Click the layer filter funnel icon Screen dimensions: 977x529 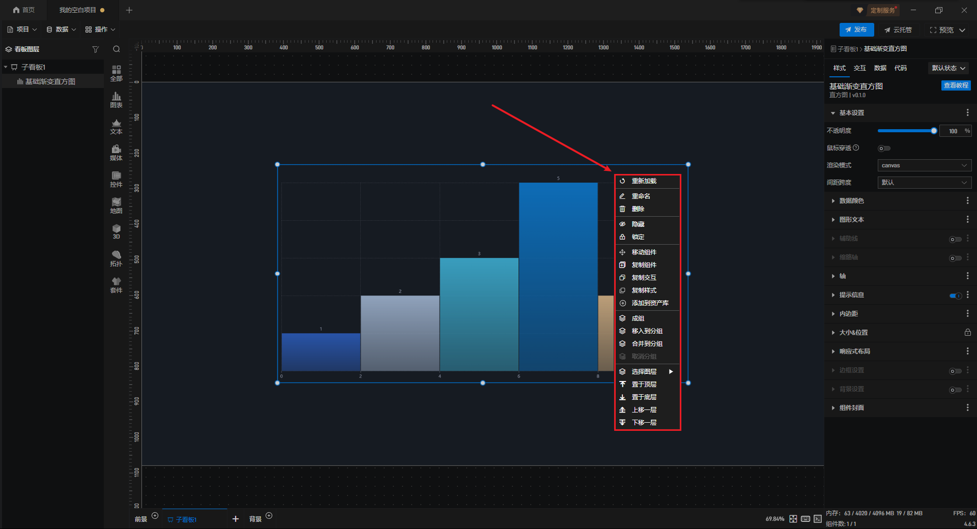click(95, 49)
